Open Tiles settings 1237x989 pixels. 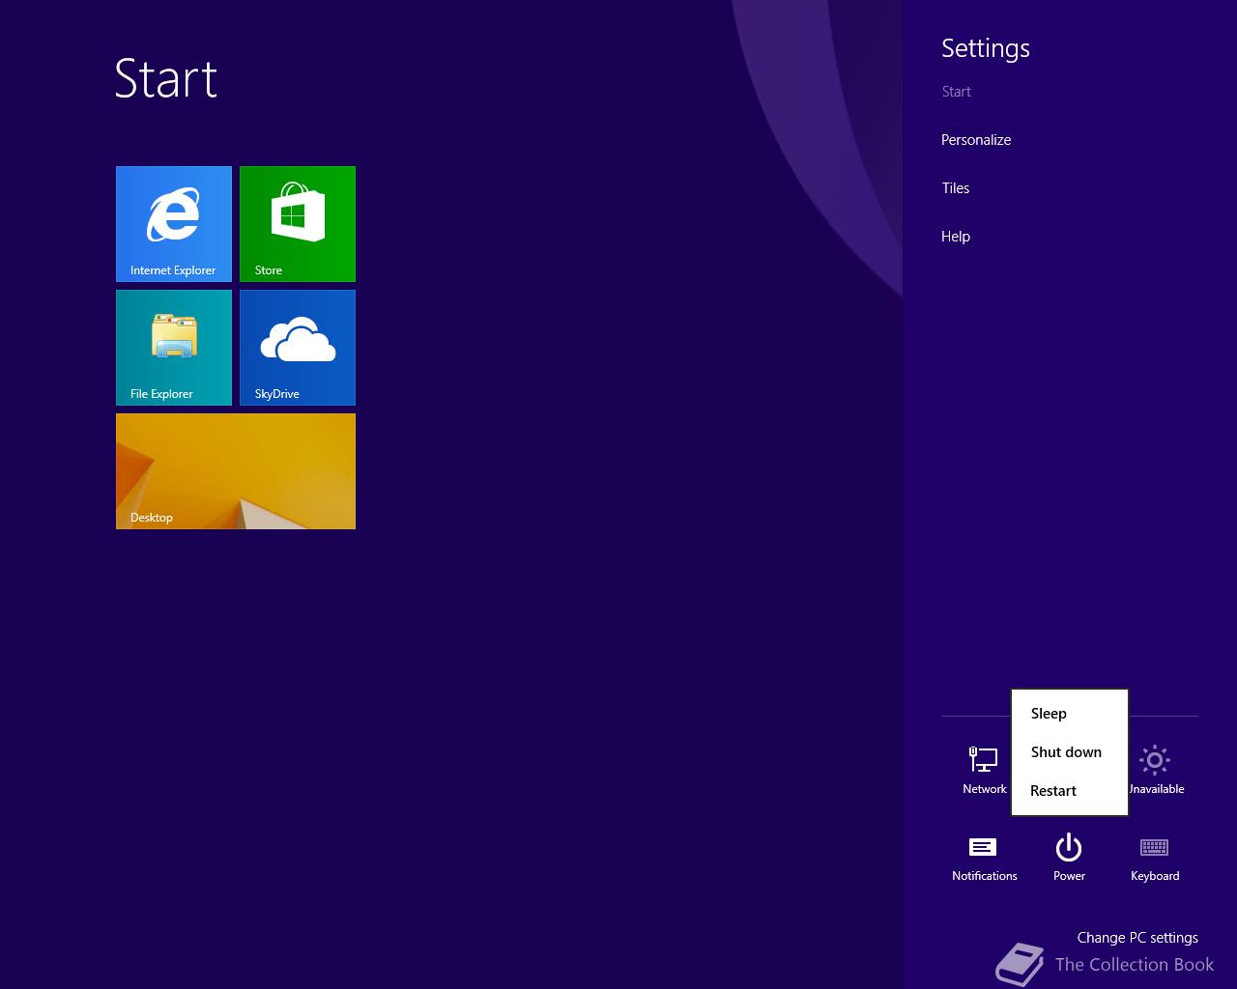(x=956, y=188)
